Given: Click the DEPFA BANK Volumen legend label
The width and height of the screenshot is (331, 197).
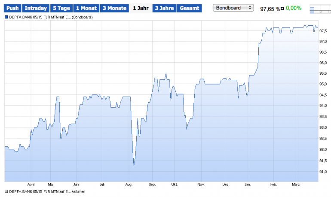Looking at the screenshot, I should click(47, 191).
